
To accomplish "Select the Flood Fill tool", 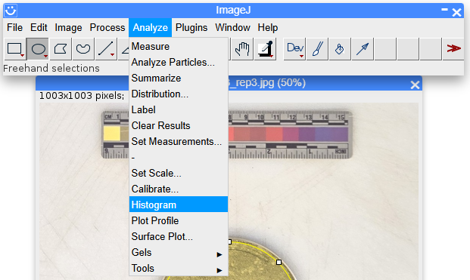I will [x=340, y=49].
